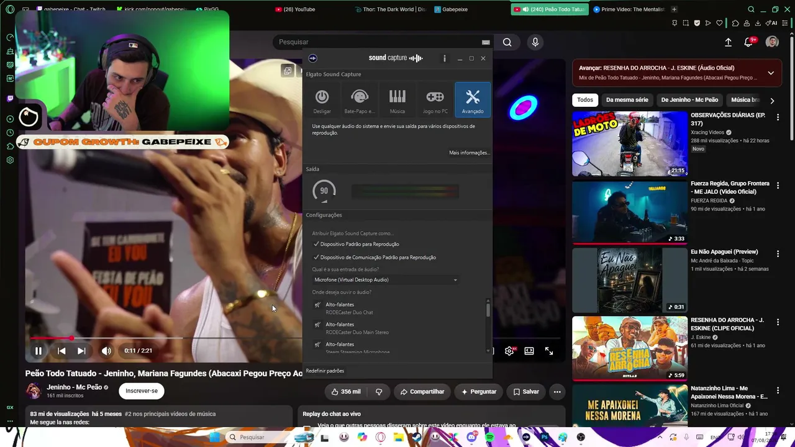795x447 pixels.
Task: Open more actions menu under the video
Action: [x=557, y=392]
